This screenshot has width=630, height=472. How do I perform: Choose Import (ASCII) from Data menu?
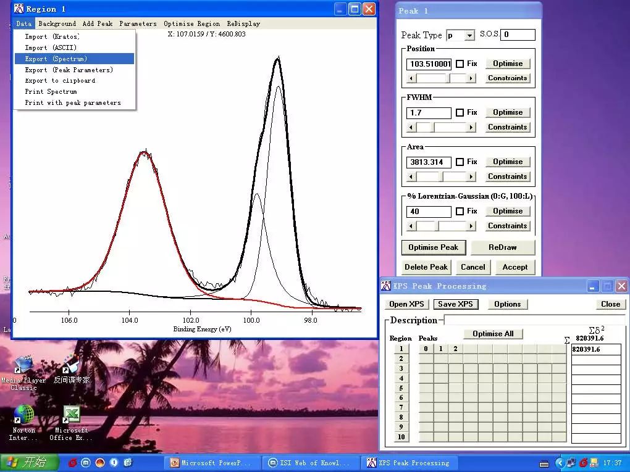74,48
